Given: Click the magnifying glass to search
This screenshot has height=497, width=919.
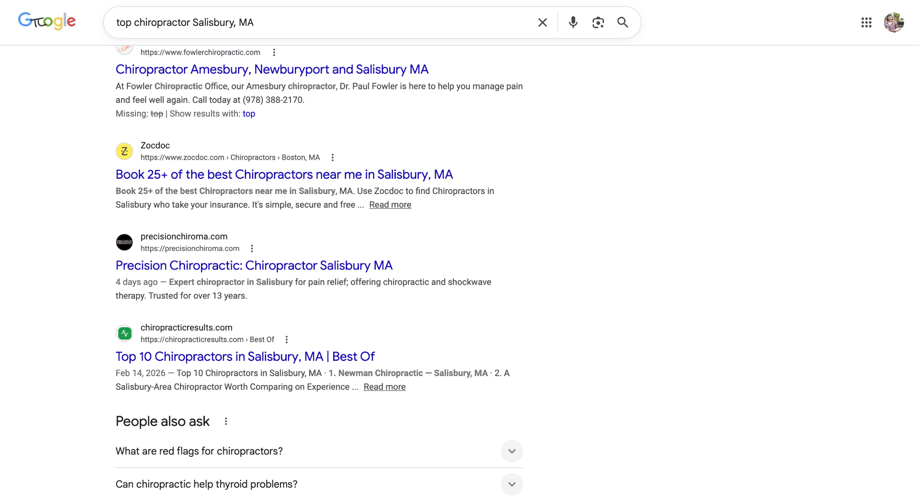Looking at the screenshot, I should (x=622, y=22).
